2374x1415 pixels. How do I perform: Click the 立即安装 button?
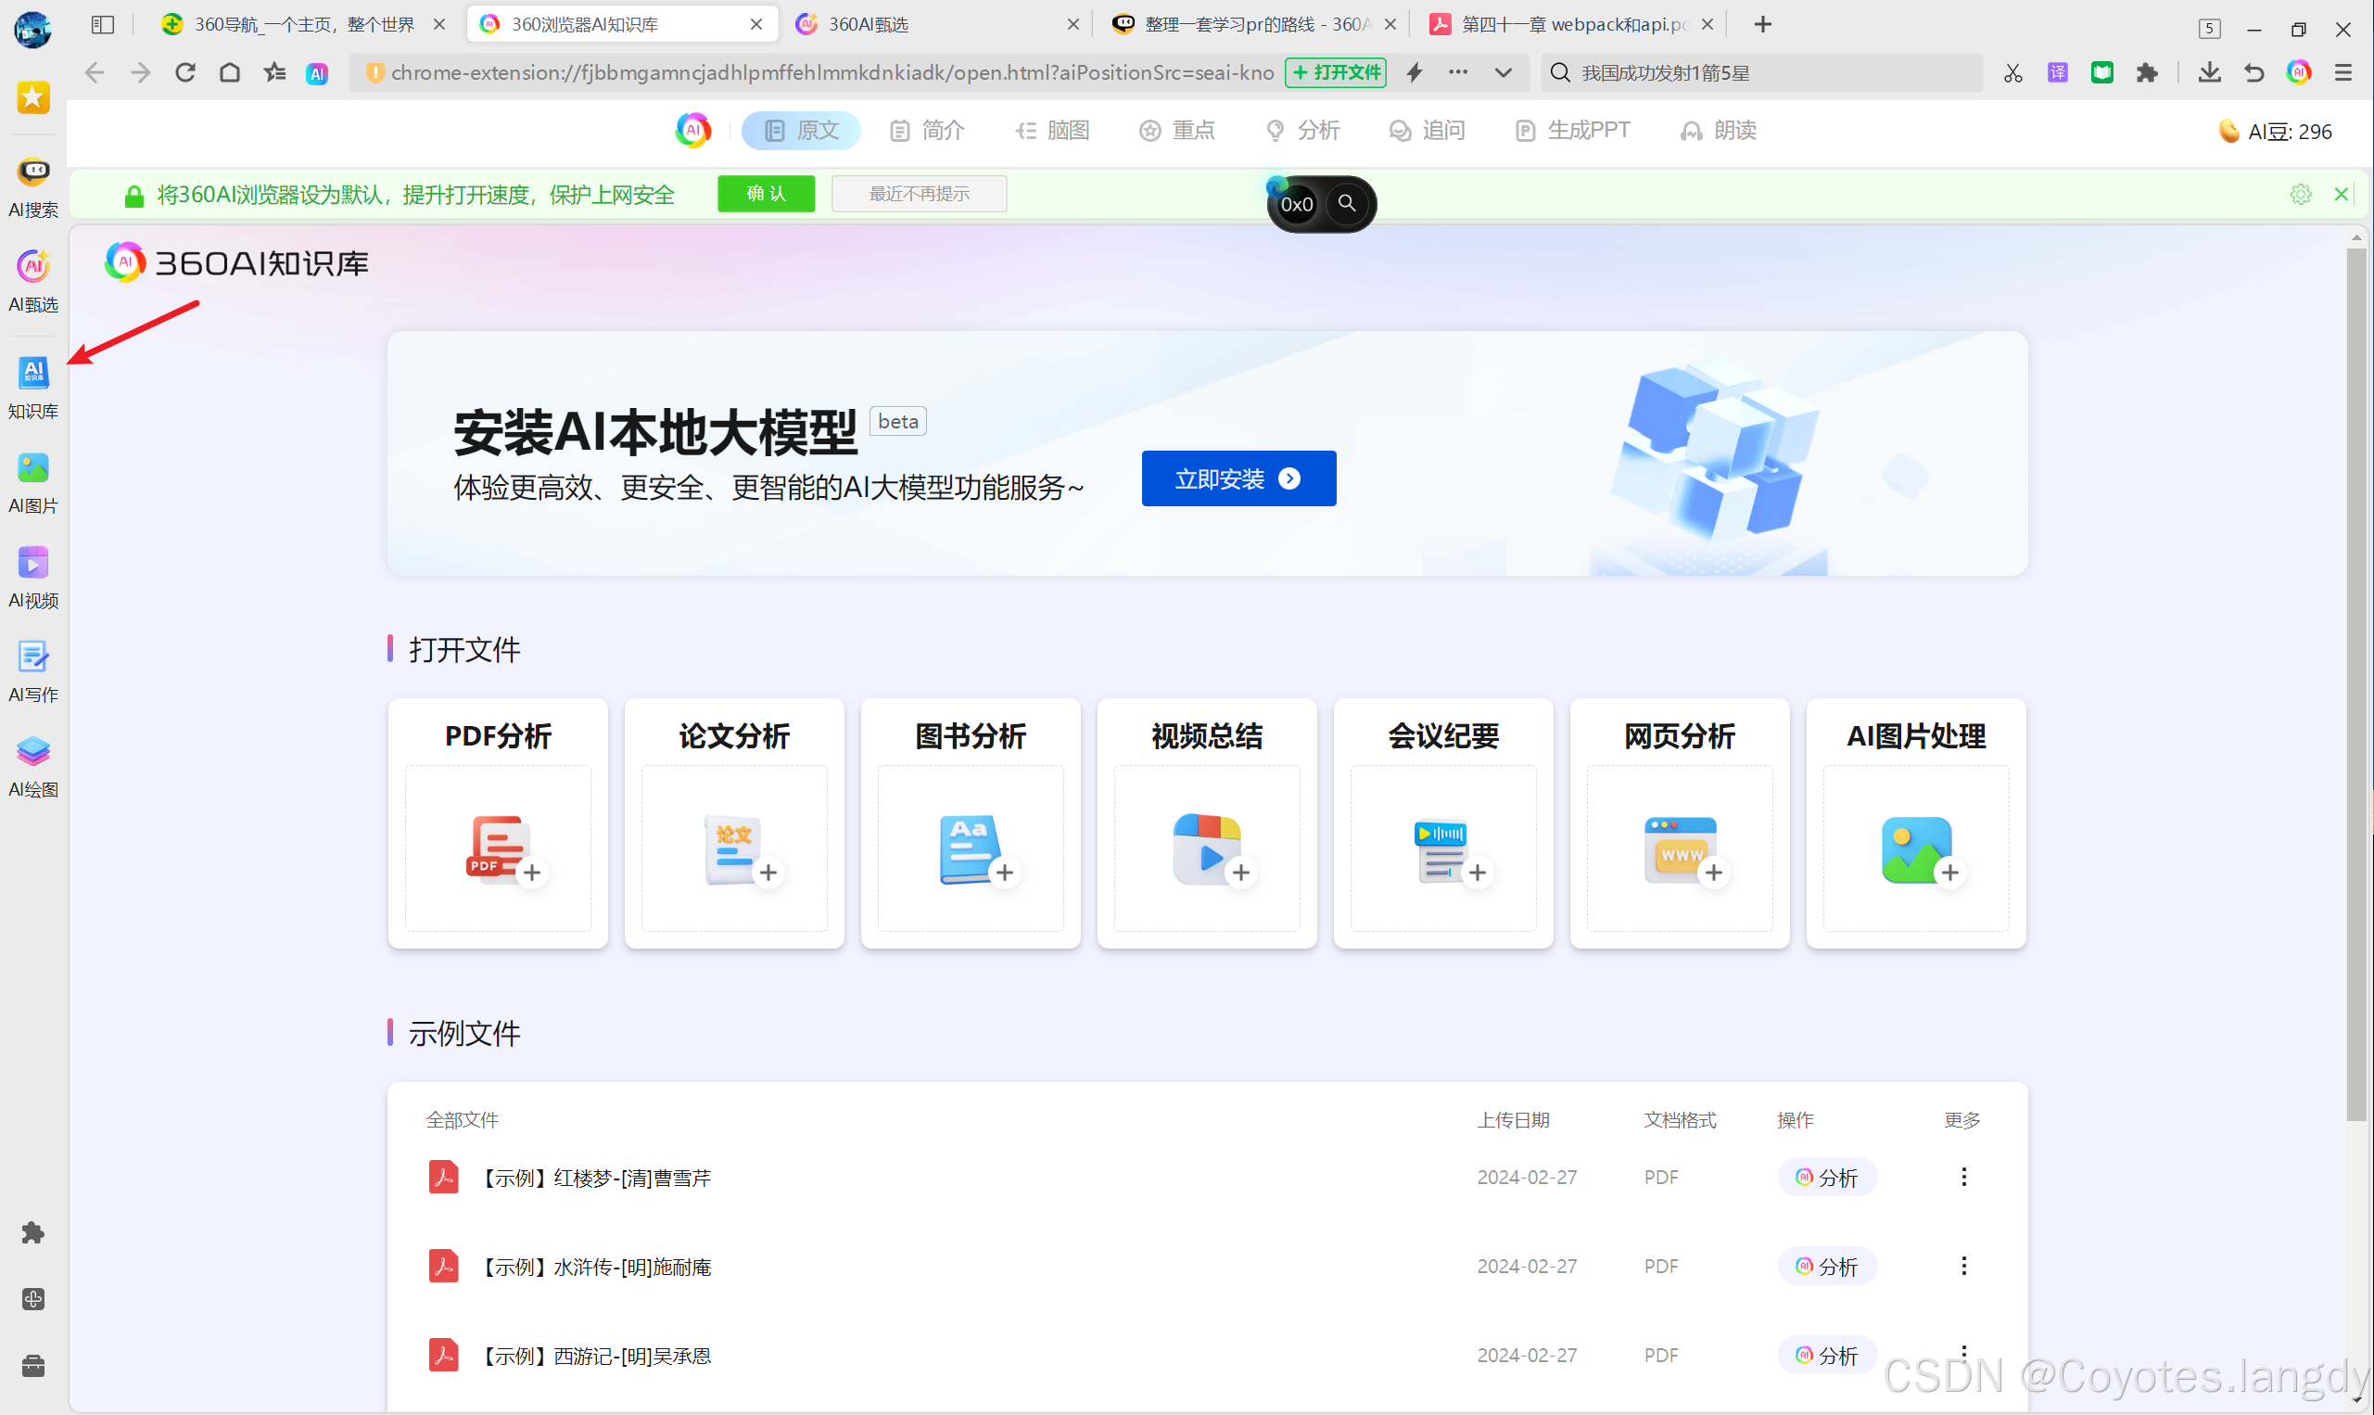[x=1238, y=478]
